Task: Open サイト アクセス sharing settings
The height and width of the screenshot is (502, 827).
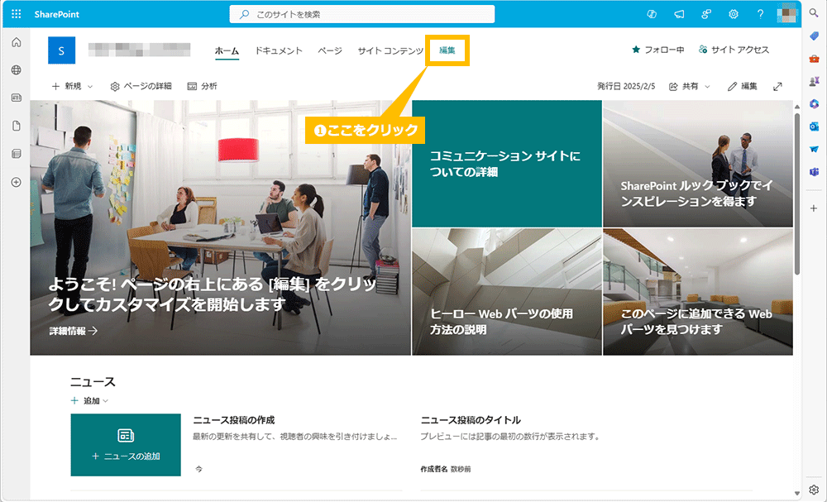Action: (x=734, y=50)
